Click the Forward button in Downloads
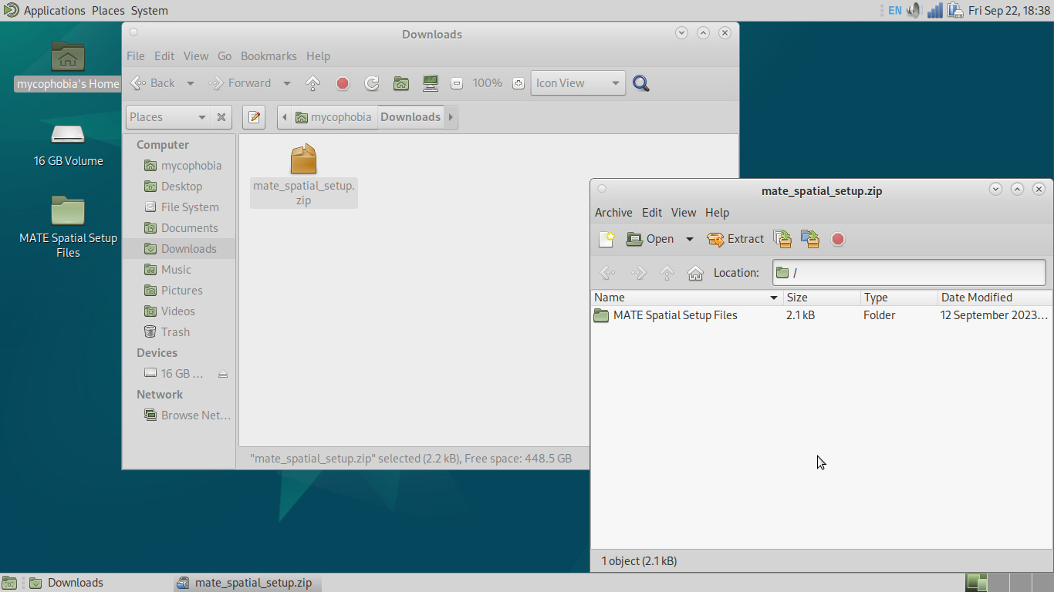The width and height of the screenshot is (1054, 592). coord(241,83)
